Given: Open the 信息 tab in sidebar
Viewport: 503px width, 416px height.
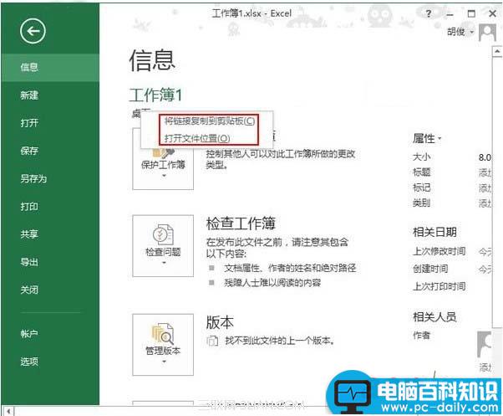Looking at the screenshot, I should [50, 68].
